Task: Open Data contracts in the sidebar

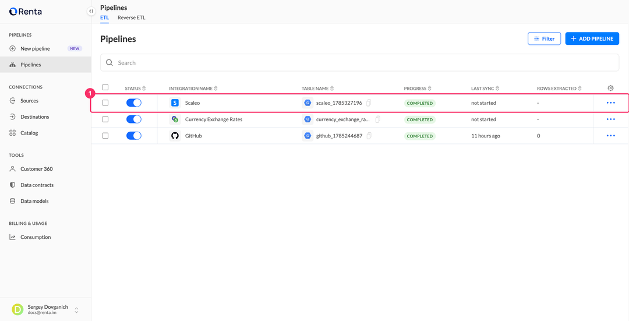Action: [45, 185]
